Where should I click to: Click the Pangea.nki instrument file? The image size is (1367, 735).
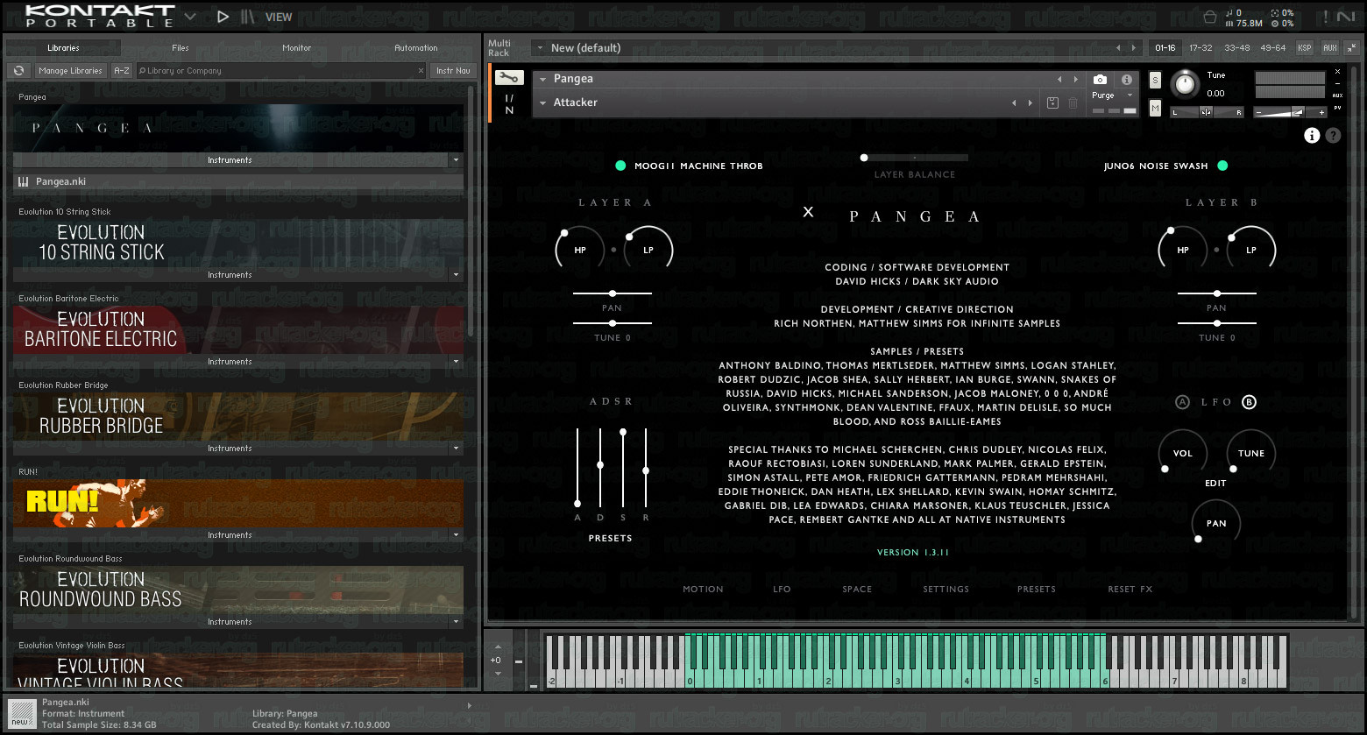click(x=238, y=182)
